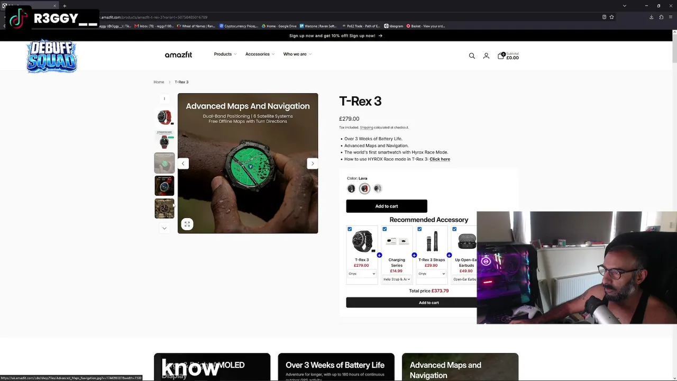The image size is (677, 381).
Task: Add the T-Rex 3 to cart
Action: [x=387, y=206]
